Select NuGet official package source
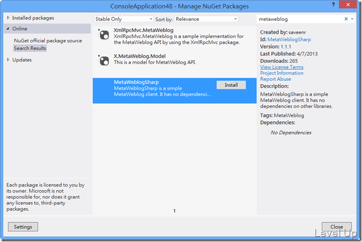 48,40
